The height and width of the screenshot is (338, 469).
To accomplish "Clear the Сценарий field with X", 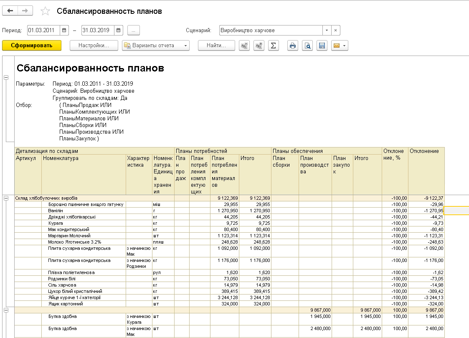I will [336, 30].
